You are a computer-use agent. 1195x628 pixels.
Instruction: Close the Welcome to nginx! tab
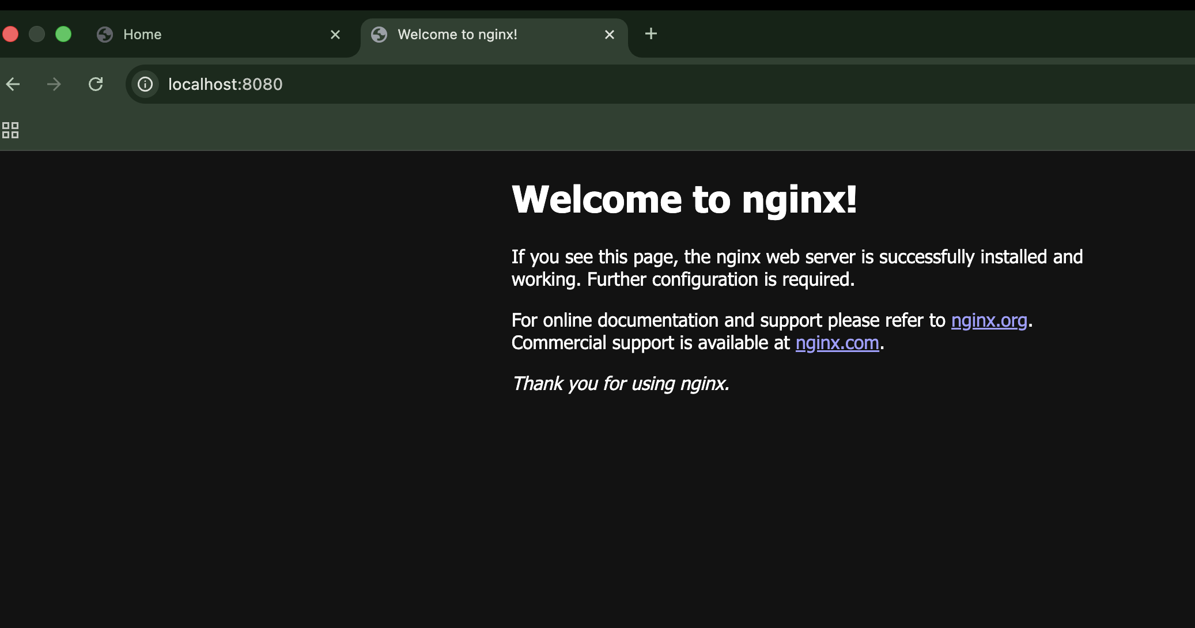click(x=610, y=35)
